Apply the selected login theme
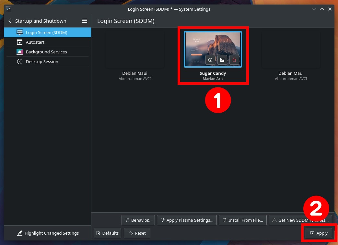338x245 pixels. 319,233
